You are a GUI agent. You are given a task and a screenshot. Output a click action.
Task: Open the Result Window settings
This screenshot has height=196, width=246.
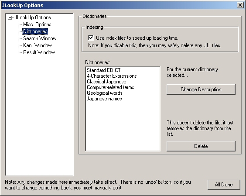39,52
